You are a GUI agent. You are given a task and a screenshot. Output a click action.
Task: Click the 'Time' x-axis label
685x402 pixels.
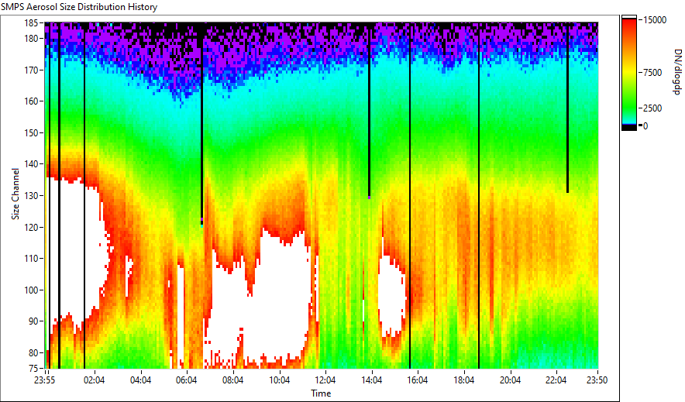pos(321,393)
